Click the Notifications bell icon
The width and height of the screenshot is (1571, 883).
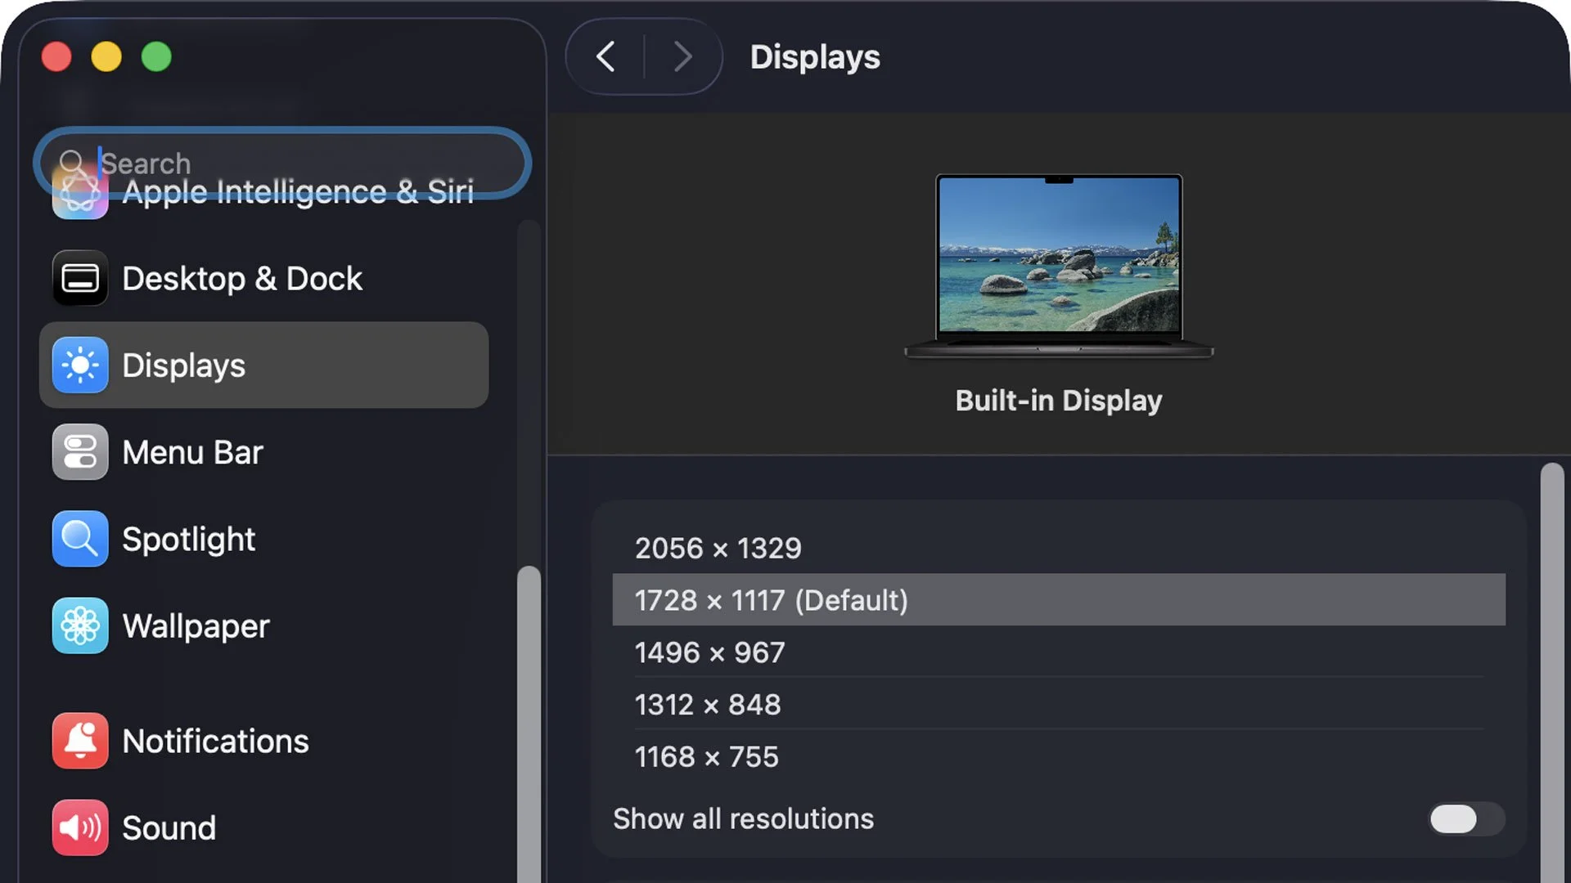point(79,741)
